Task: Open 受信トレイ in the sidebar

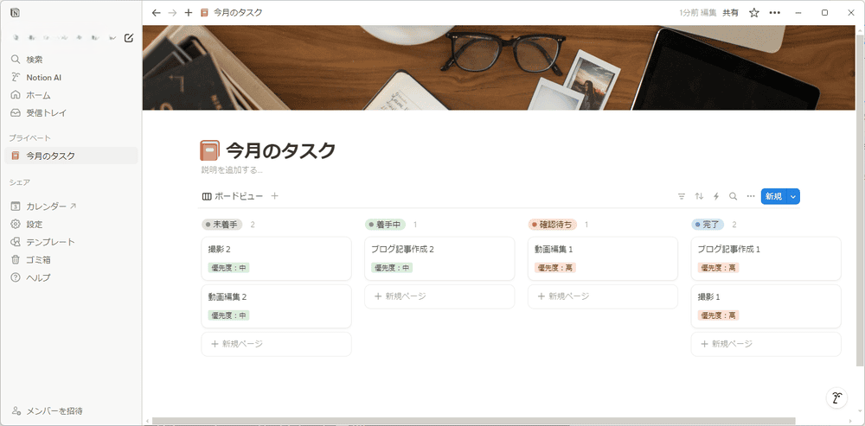Action: pos(46,112)
